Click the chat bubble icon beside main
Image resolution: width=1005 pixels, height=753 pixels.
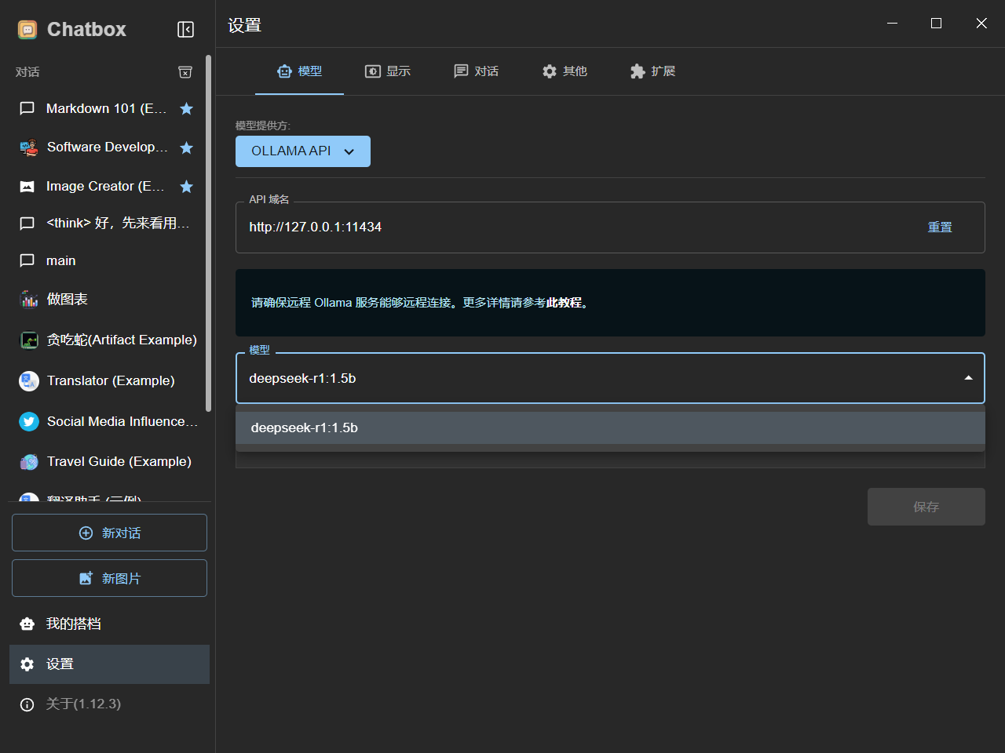[27, 260]
